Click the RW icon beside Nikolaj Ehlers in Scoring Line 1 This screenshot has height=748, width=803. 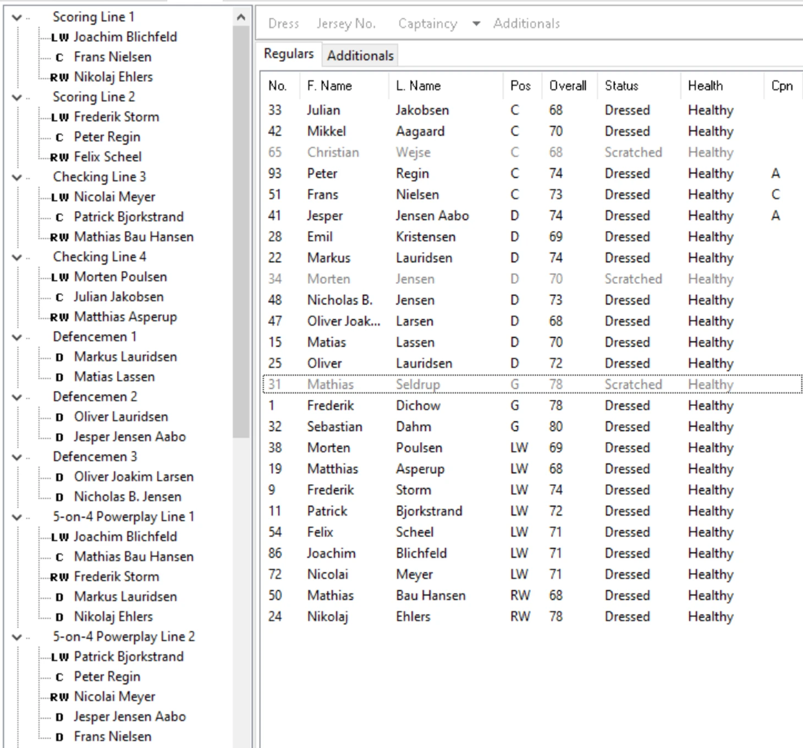click(x=59, y=78)
